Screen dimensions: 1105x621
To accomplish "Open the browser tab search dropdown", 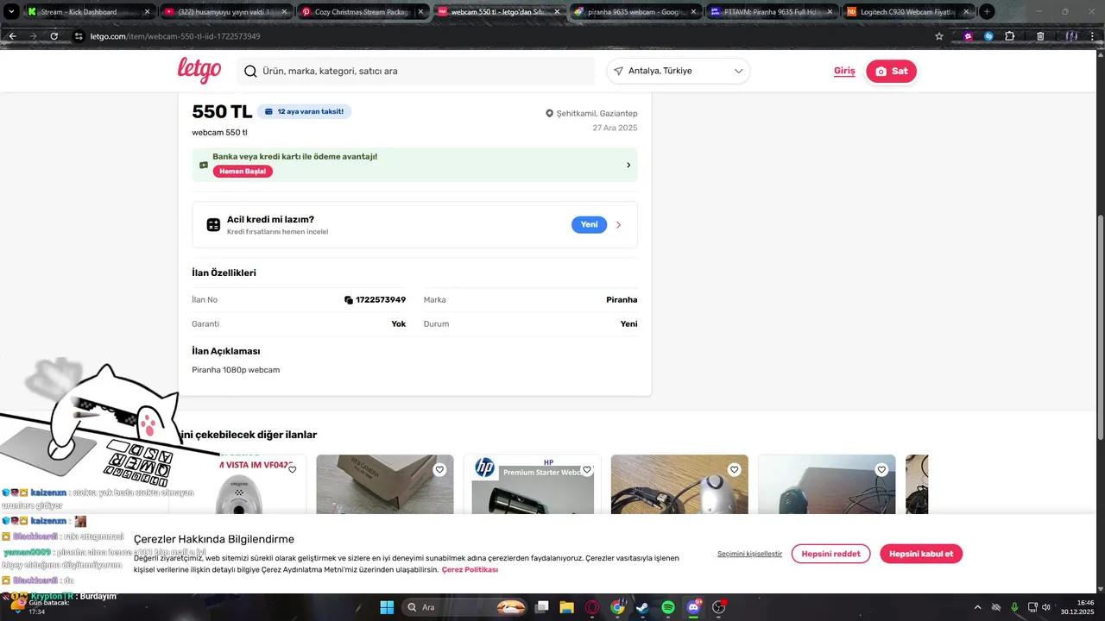I will 12,12.
